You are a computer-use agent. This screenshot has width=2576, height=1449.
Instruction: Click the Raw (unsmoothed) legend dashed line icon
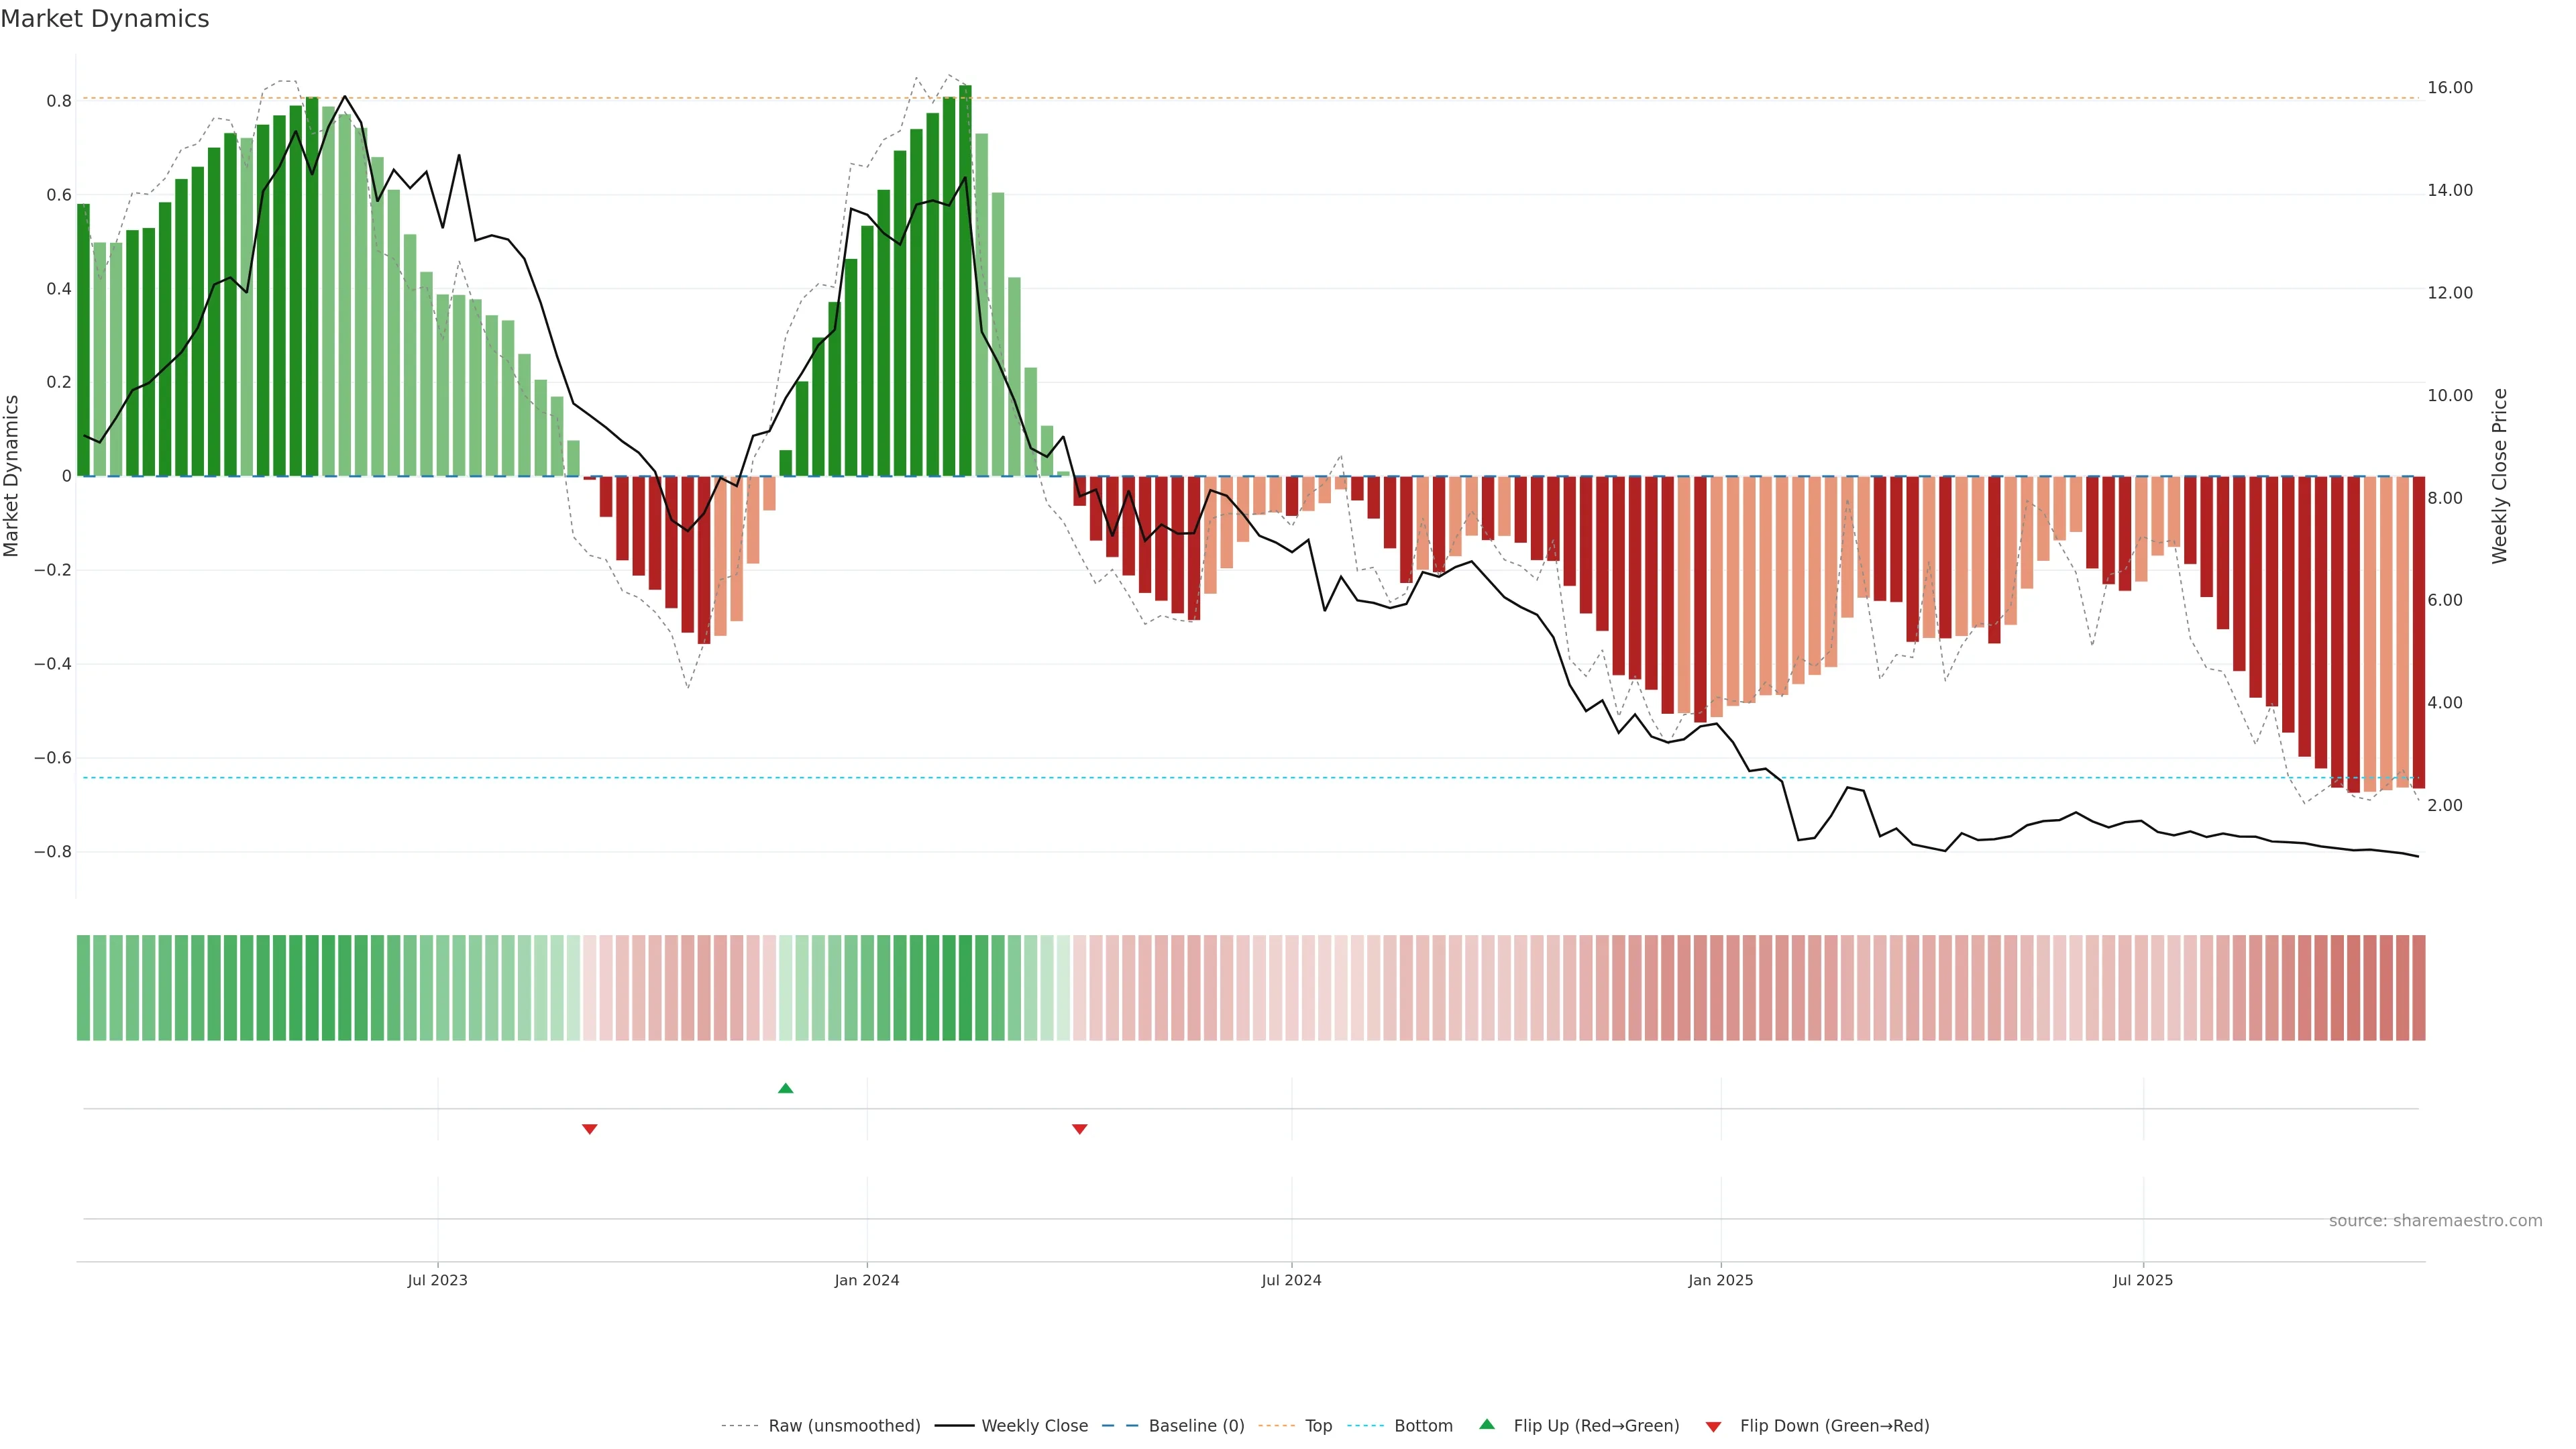(740, 1426)
